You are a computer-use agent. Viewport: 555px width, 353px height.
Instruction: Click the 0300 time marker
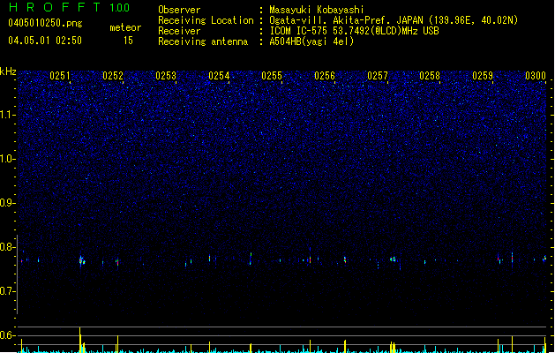pos(536,76)
